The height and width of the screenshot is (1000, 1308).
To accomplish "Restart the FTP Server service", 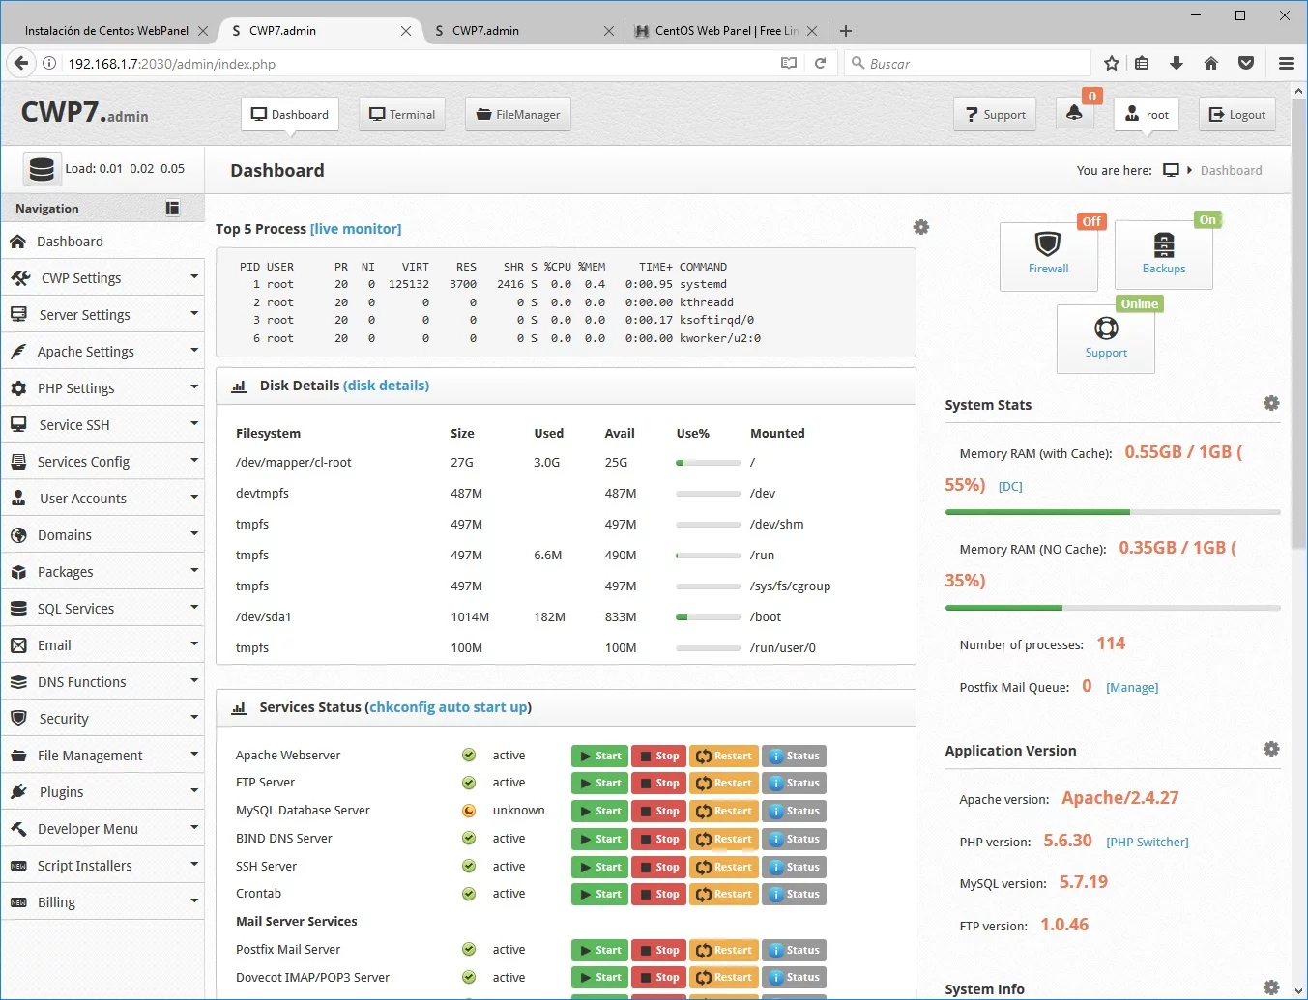I will coord(724,783).
